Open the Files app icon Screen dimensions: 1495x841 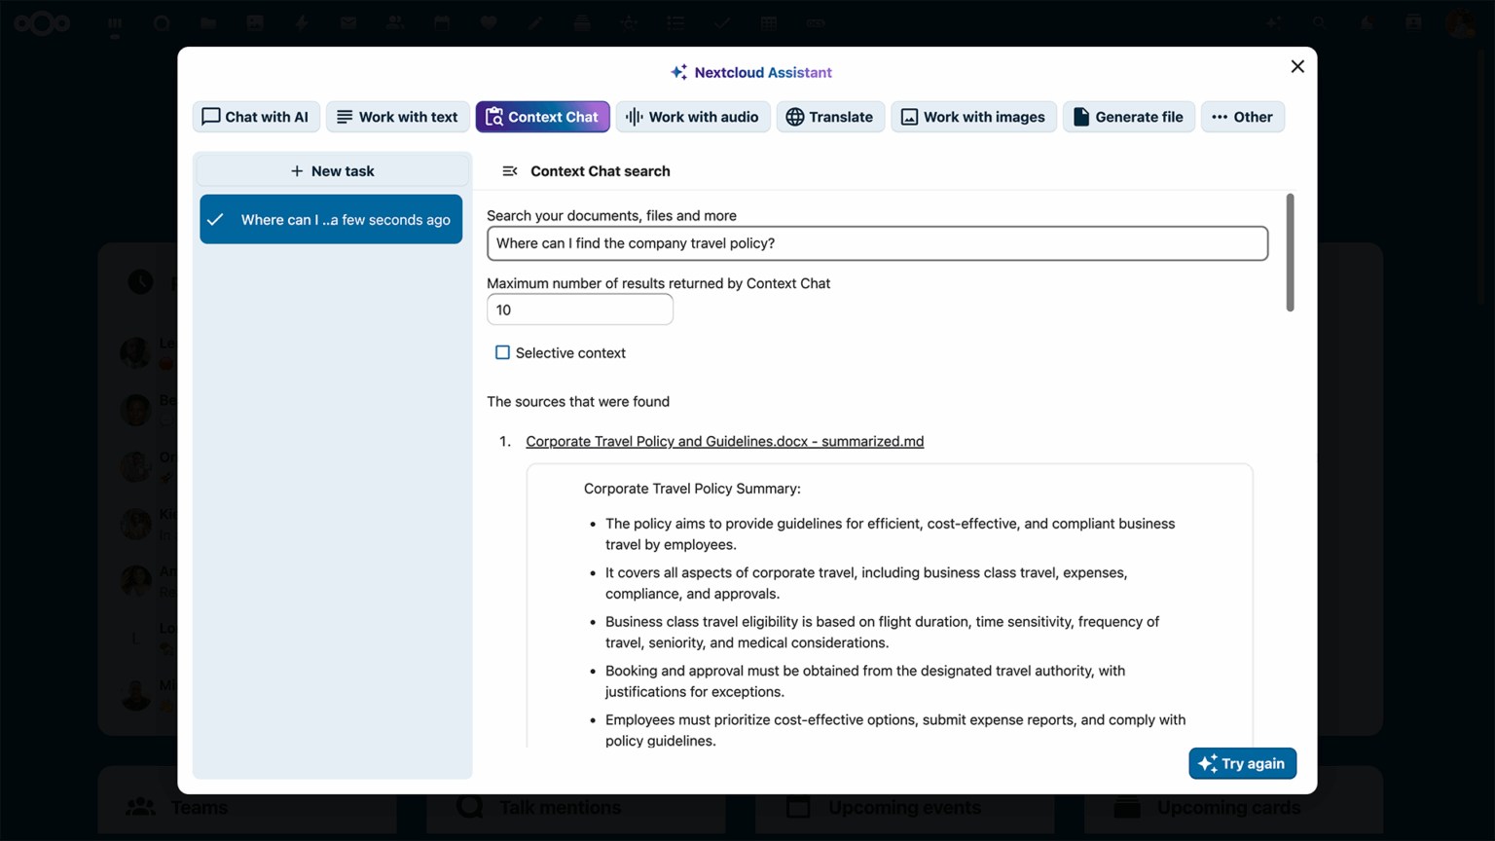click(x=208, y=22)
